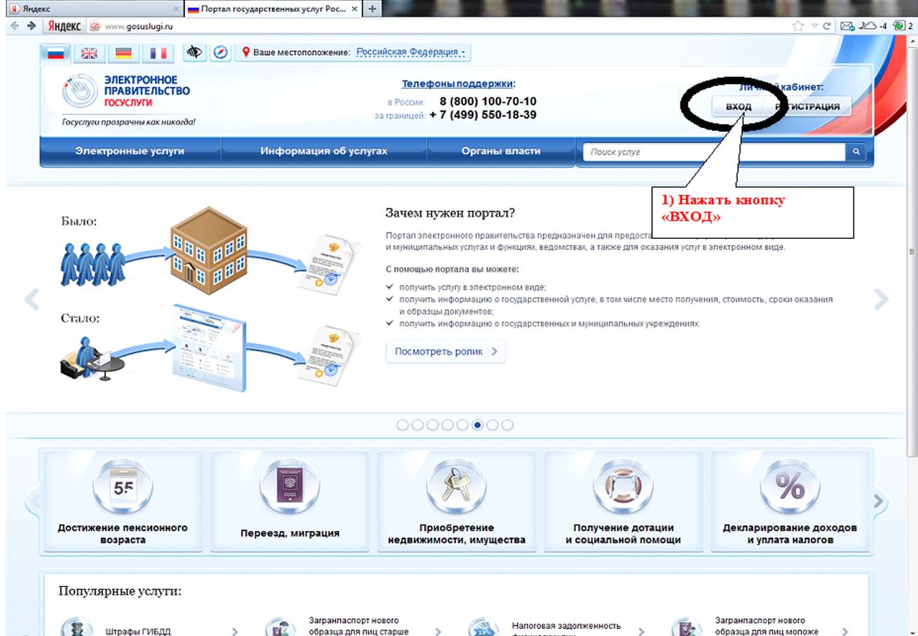Click the compass navigation icon
Viewport: 918px width, 636px height.
click(221, 53)
